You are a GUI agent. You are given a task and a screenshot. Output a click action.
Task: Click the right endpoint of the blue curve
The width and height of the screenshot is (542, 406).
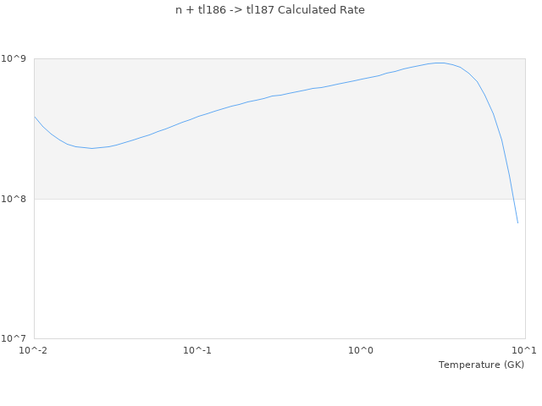[517, 222]
